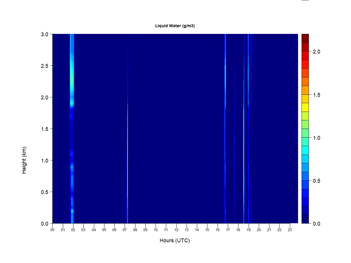The width and height of the screenshot is (351, 263).
Task: Click the 'Height (km)' y-axis label
Action: tap(24, 160)
